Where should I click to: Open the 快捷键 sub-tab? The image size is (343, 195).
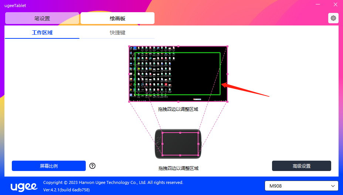pyautogui.click(x=118, y=32)
